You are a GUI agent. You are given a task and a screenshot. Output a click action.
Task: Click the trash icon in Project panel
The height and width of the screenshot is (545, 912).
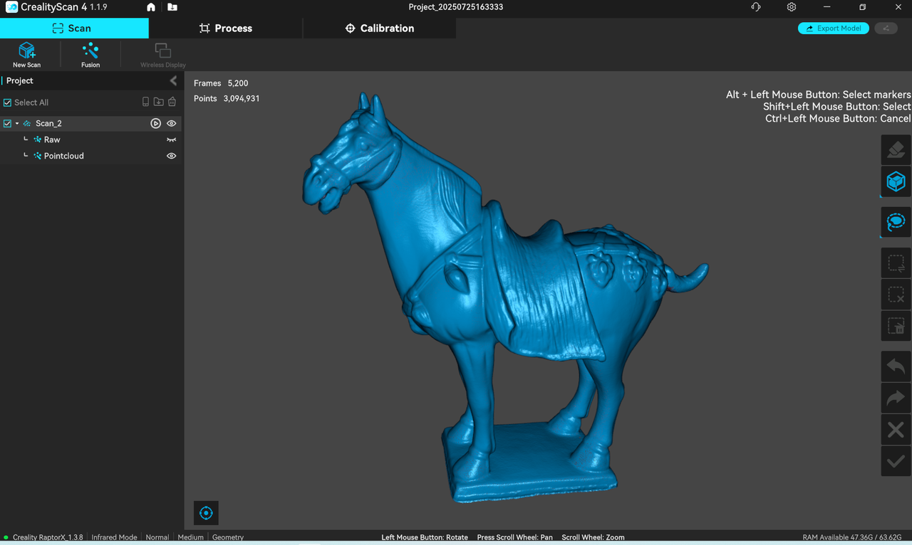[x=172, y=102]
